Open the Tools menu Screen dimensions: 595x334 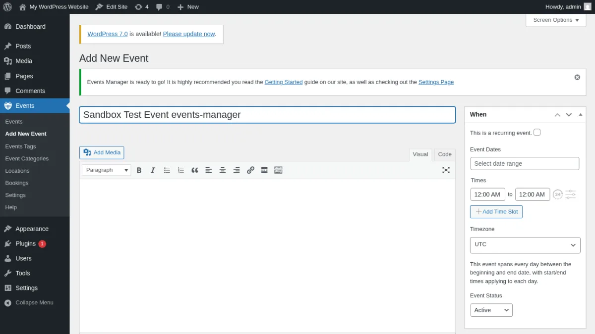35,273
